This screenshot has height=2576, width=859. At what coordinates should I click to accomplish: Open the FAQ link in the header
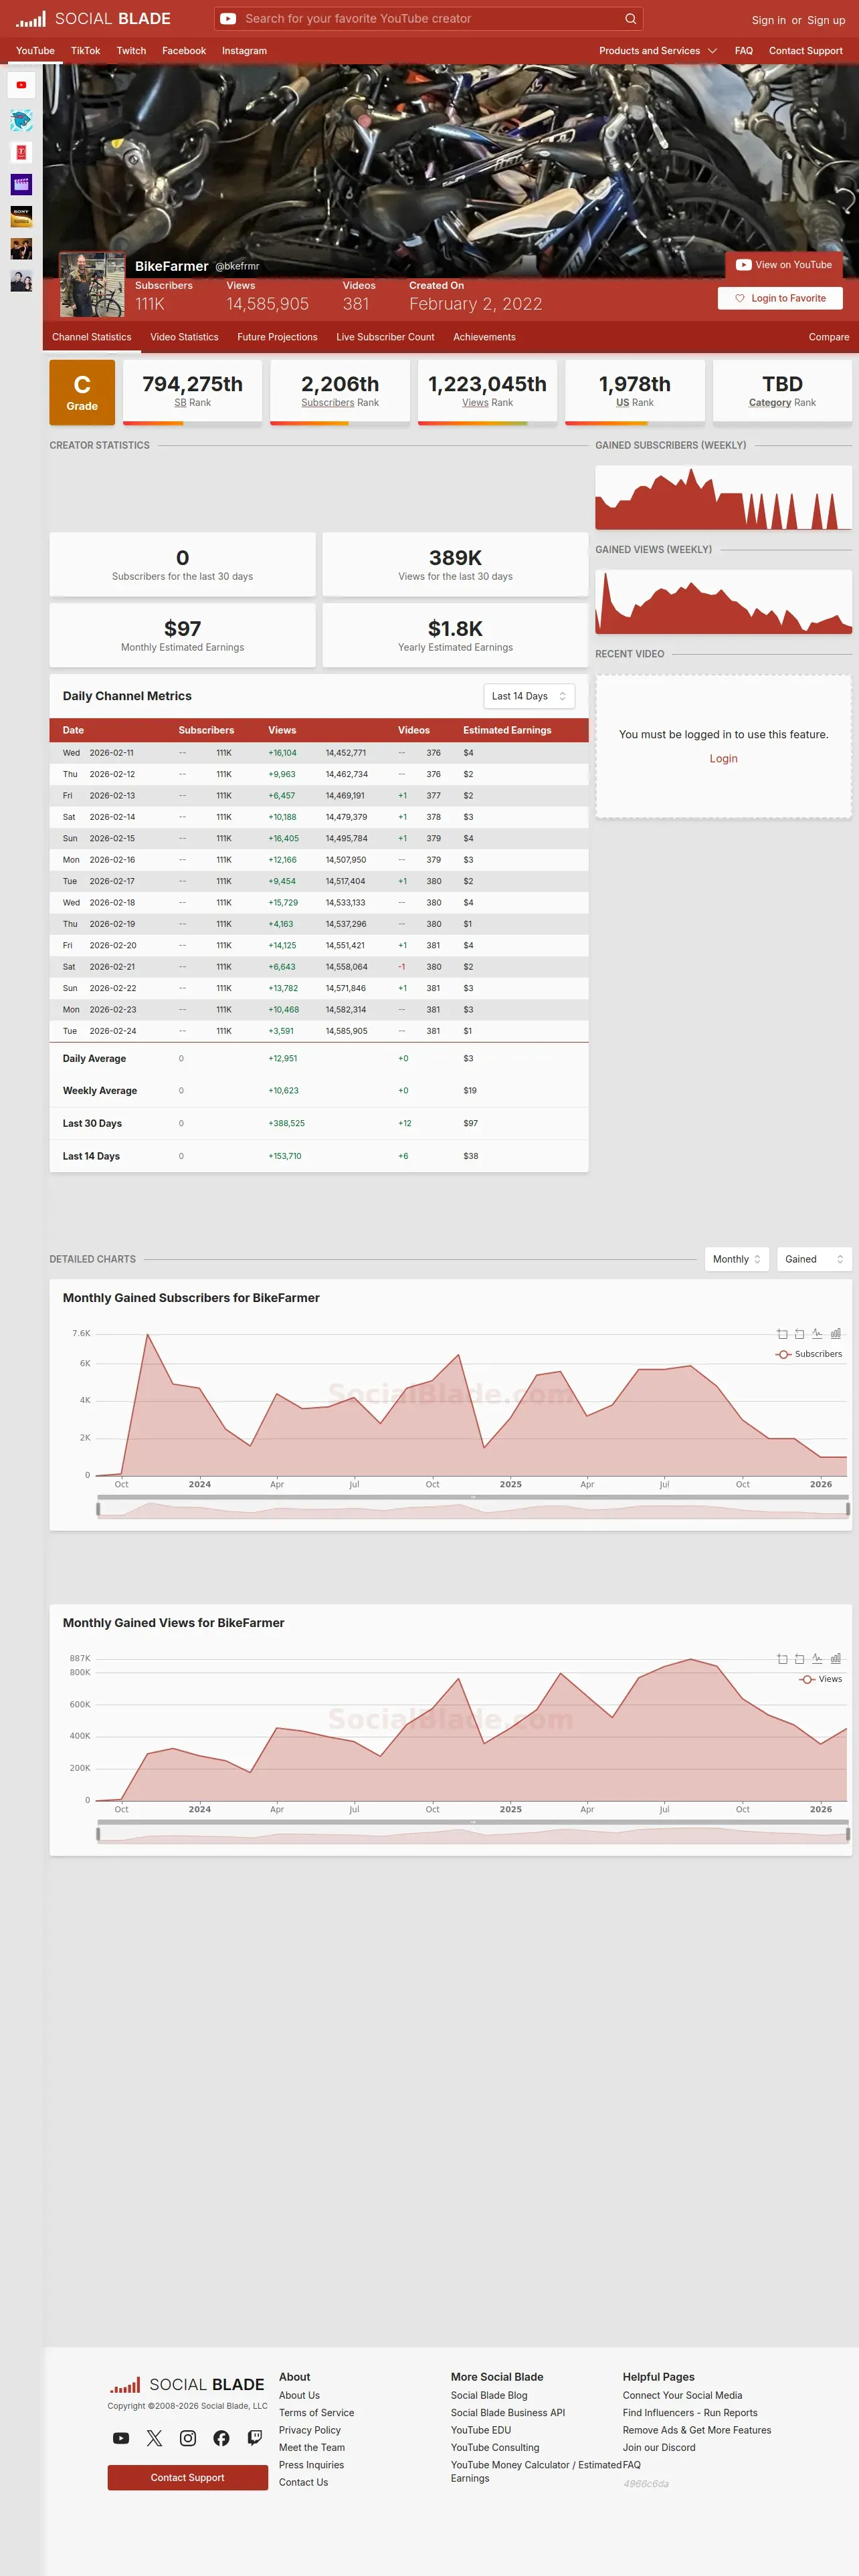click(744, 51)
